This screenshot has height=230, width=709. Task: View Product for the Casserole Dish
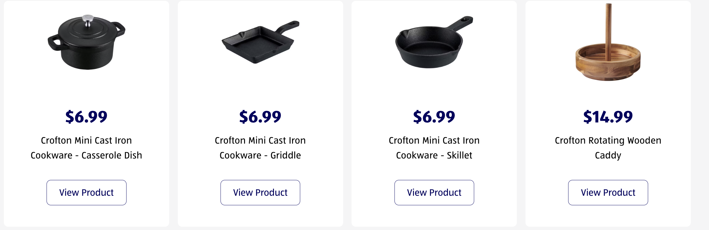coord(86,192)
